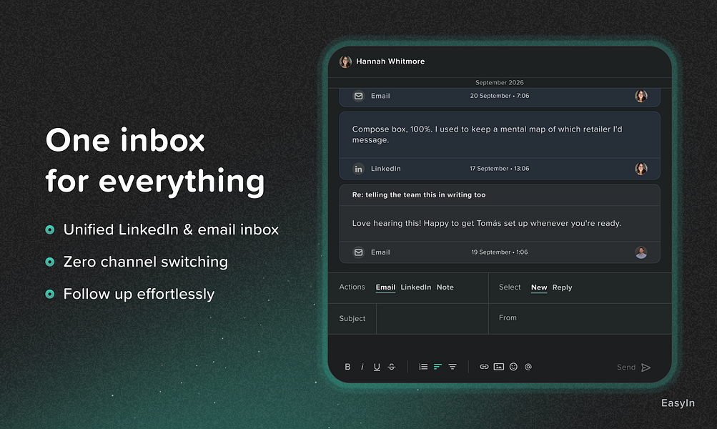
Task: Click the "Follow up effortlessly" text
Action: [x=139, y=294]
